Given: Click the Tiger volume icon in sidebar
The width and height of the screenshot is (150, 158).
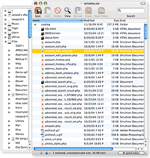Looking at the screenshot, I should click(10, 28).
